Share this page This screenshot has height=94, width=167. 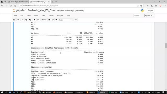(x=156, y=6)
